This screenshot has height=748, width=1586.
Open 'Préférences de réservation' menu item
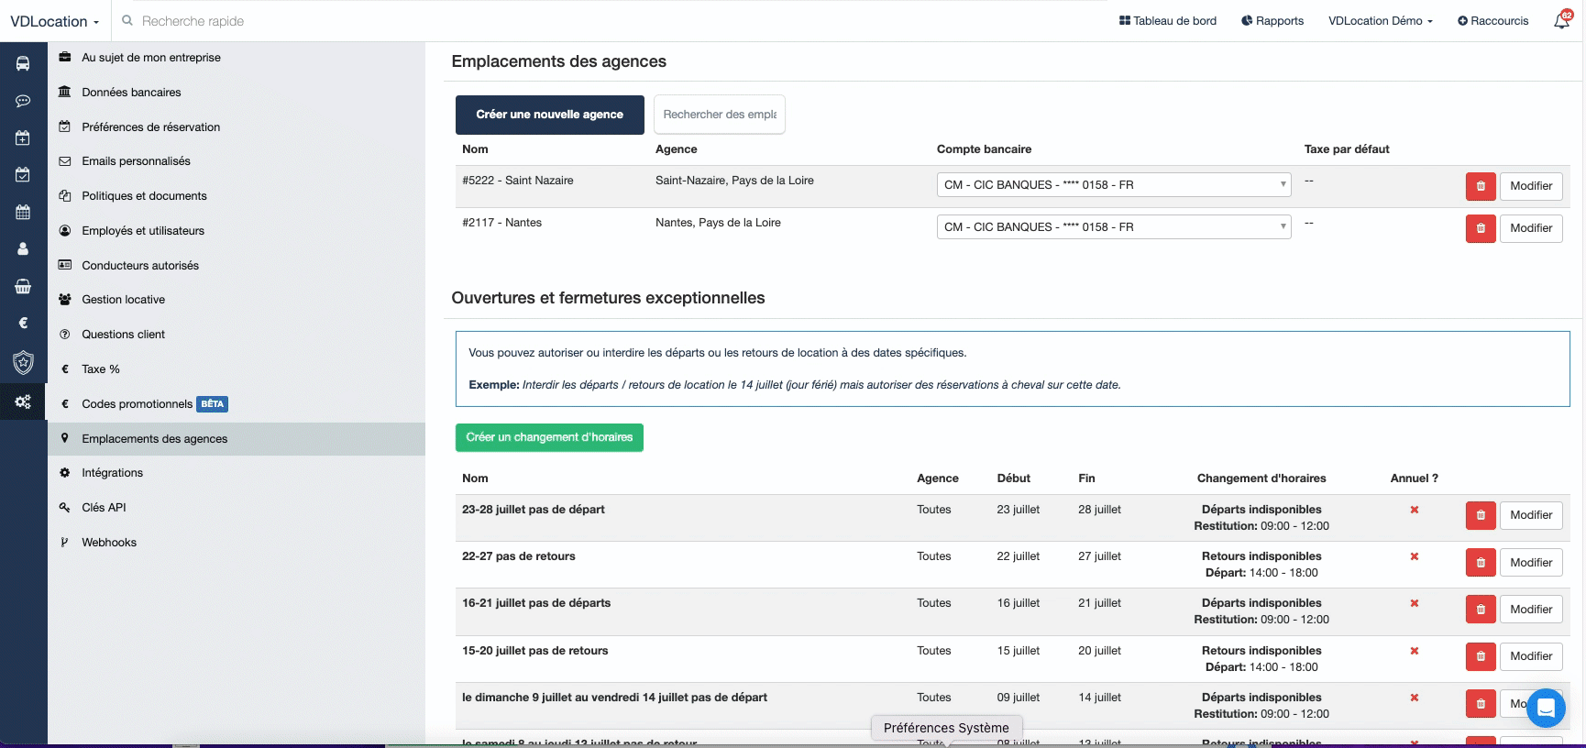click(x=150, y=127)
